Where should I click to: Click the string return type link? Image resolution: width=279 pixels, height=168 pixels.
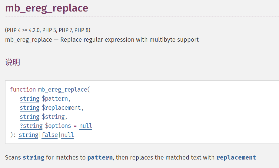28,135
